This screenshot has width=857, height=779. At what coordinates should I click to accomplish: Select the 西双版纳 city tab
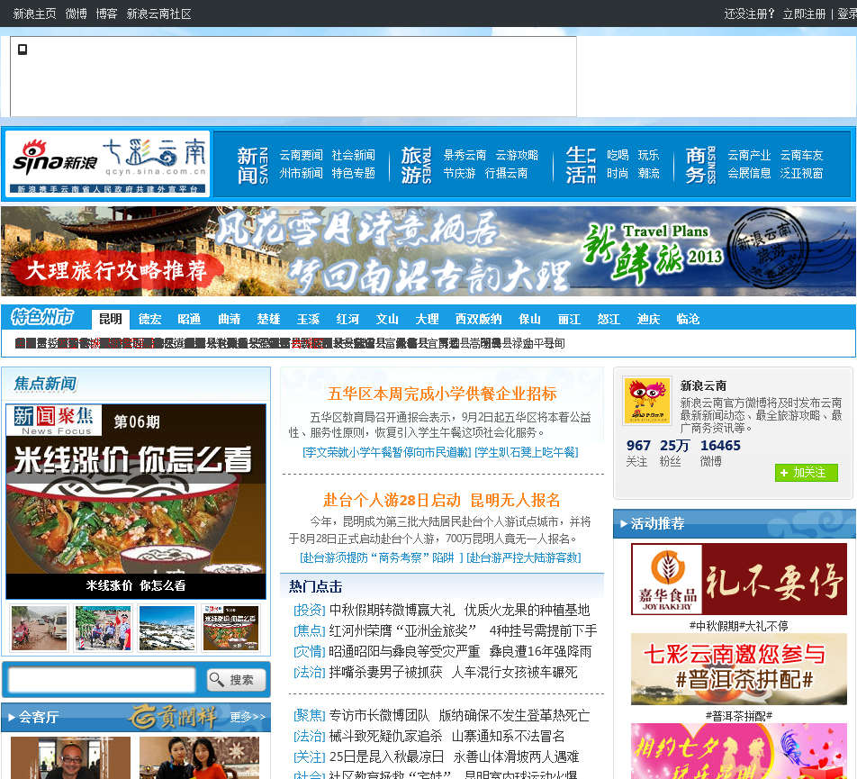478,319
